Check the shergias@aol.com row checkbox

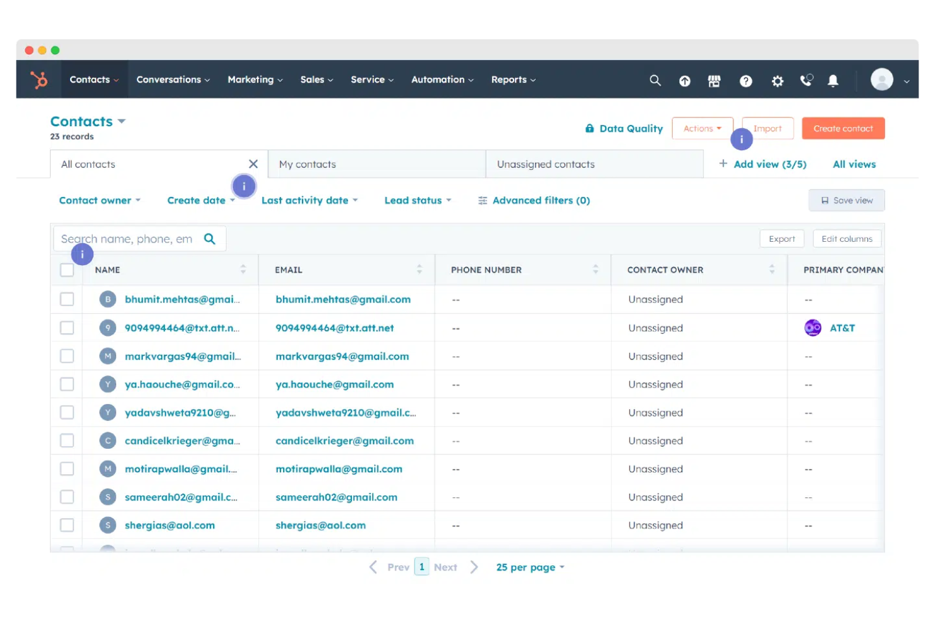tap(67, 525)
